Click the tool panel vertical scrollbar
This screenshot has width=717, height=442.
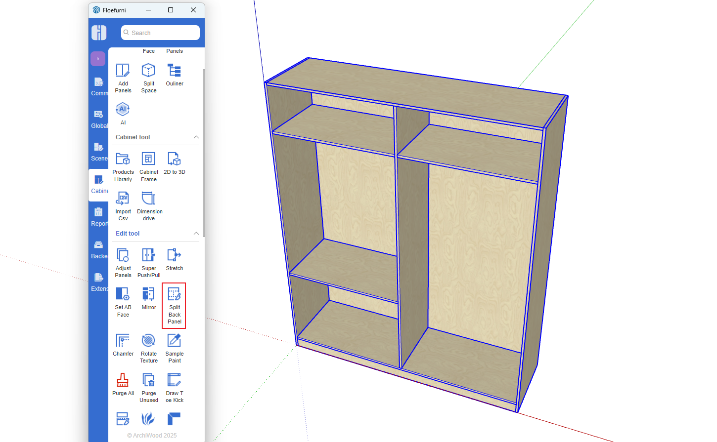[x=203, y=153]
